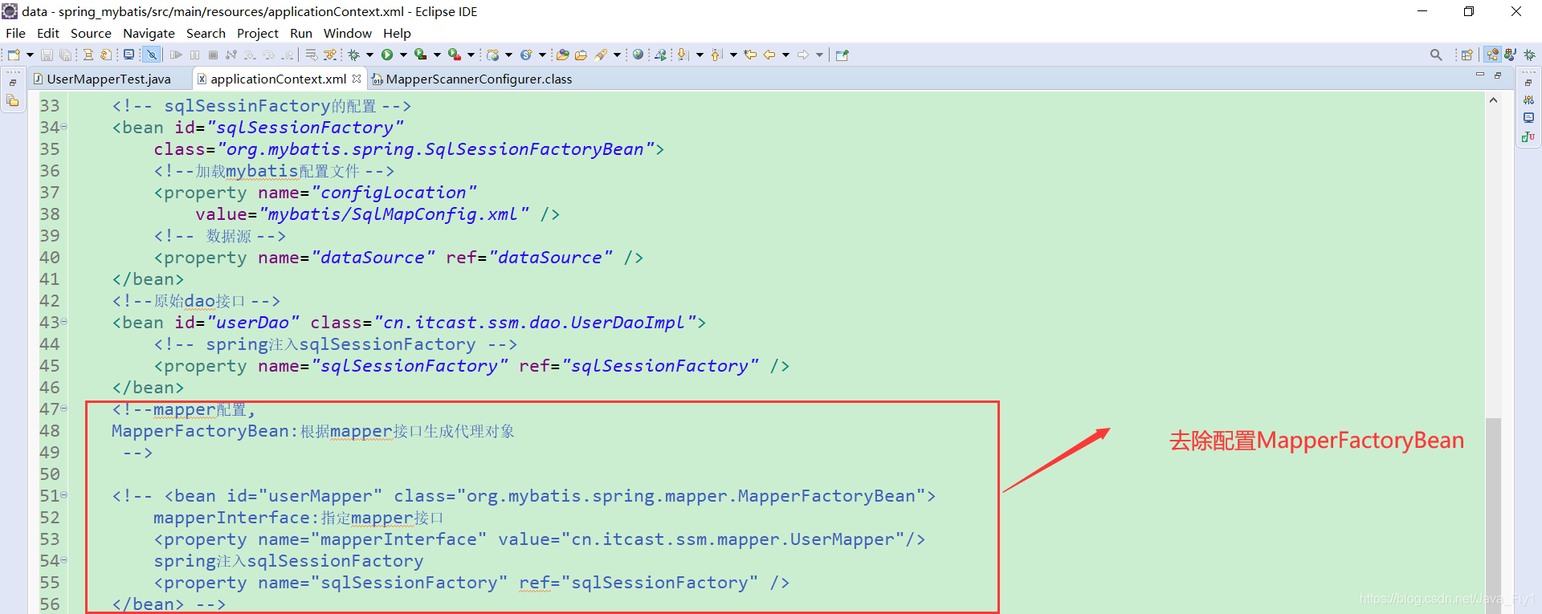
Task: Click the Resume debug icon
Action: click(176, 55)
